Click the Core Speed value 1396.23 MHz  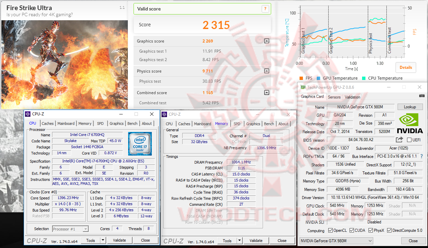click(x=68, y=198)
